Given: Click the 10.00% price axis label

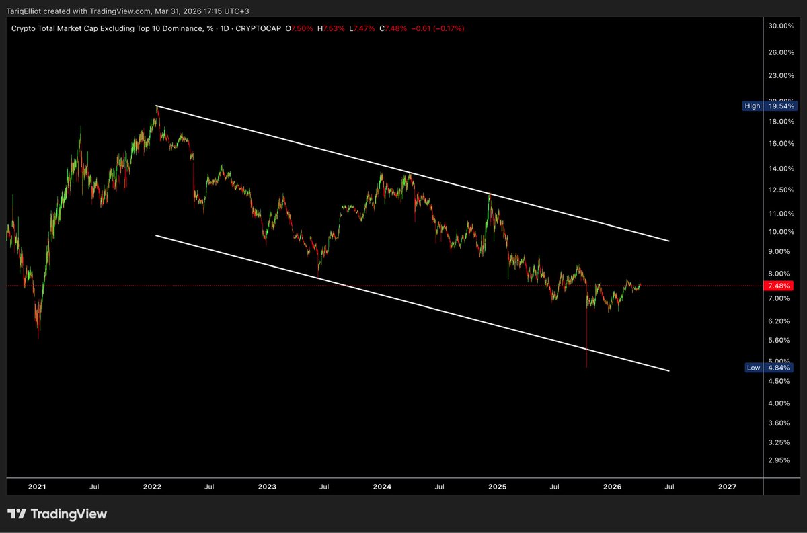Looking at the screenshot, I should [x=781, y=232].
